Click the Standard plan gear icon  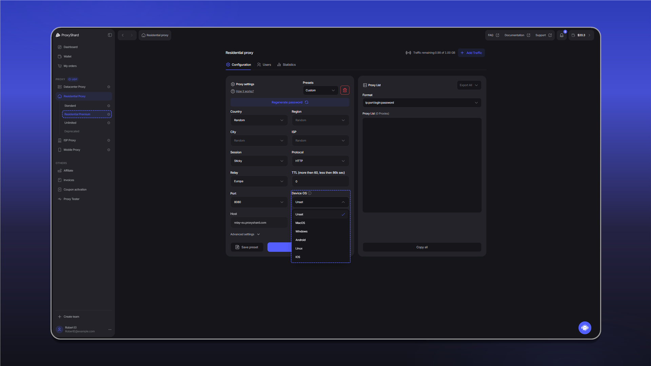[x=108, y=106]
